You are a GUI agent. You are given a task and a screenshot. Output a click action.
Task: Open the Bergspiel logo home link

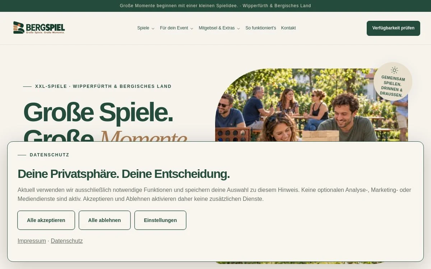click(x=39, y=28)
